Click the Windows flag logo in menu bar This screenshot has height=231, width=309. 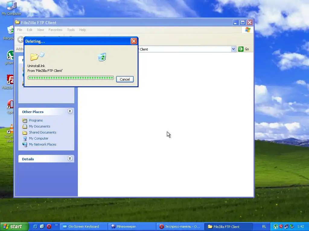(247, 30)
